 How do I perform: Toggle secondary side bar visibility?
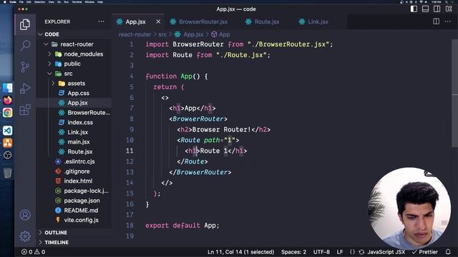point(437,9)
